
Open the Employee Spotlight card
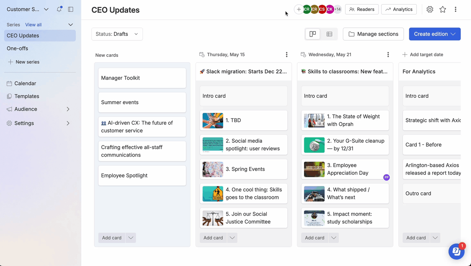(142, 176)
